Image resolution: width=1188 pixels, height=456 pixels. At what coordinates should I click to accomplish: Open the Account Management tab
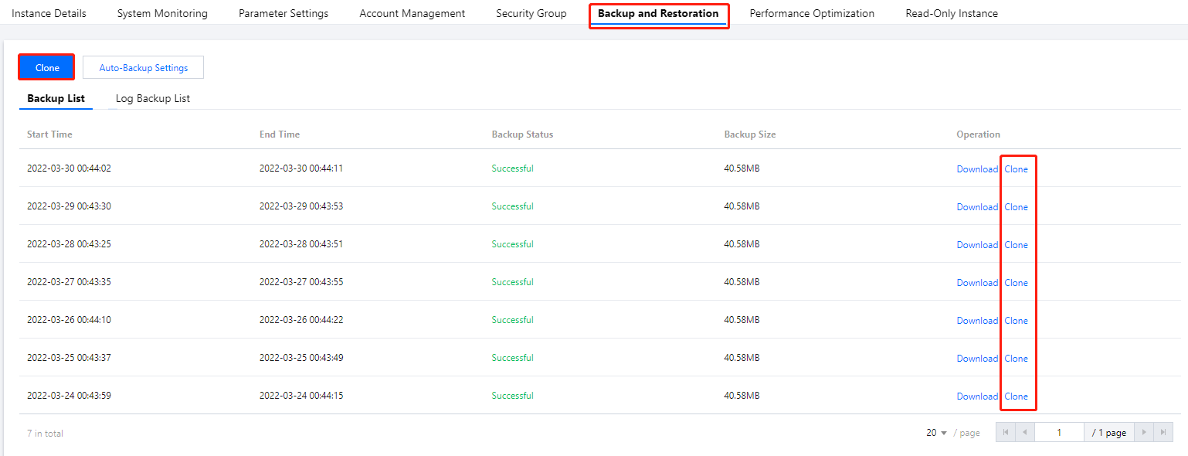[412, 13]
